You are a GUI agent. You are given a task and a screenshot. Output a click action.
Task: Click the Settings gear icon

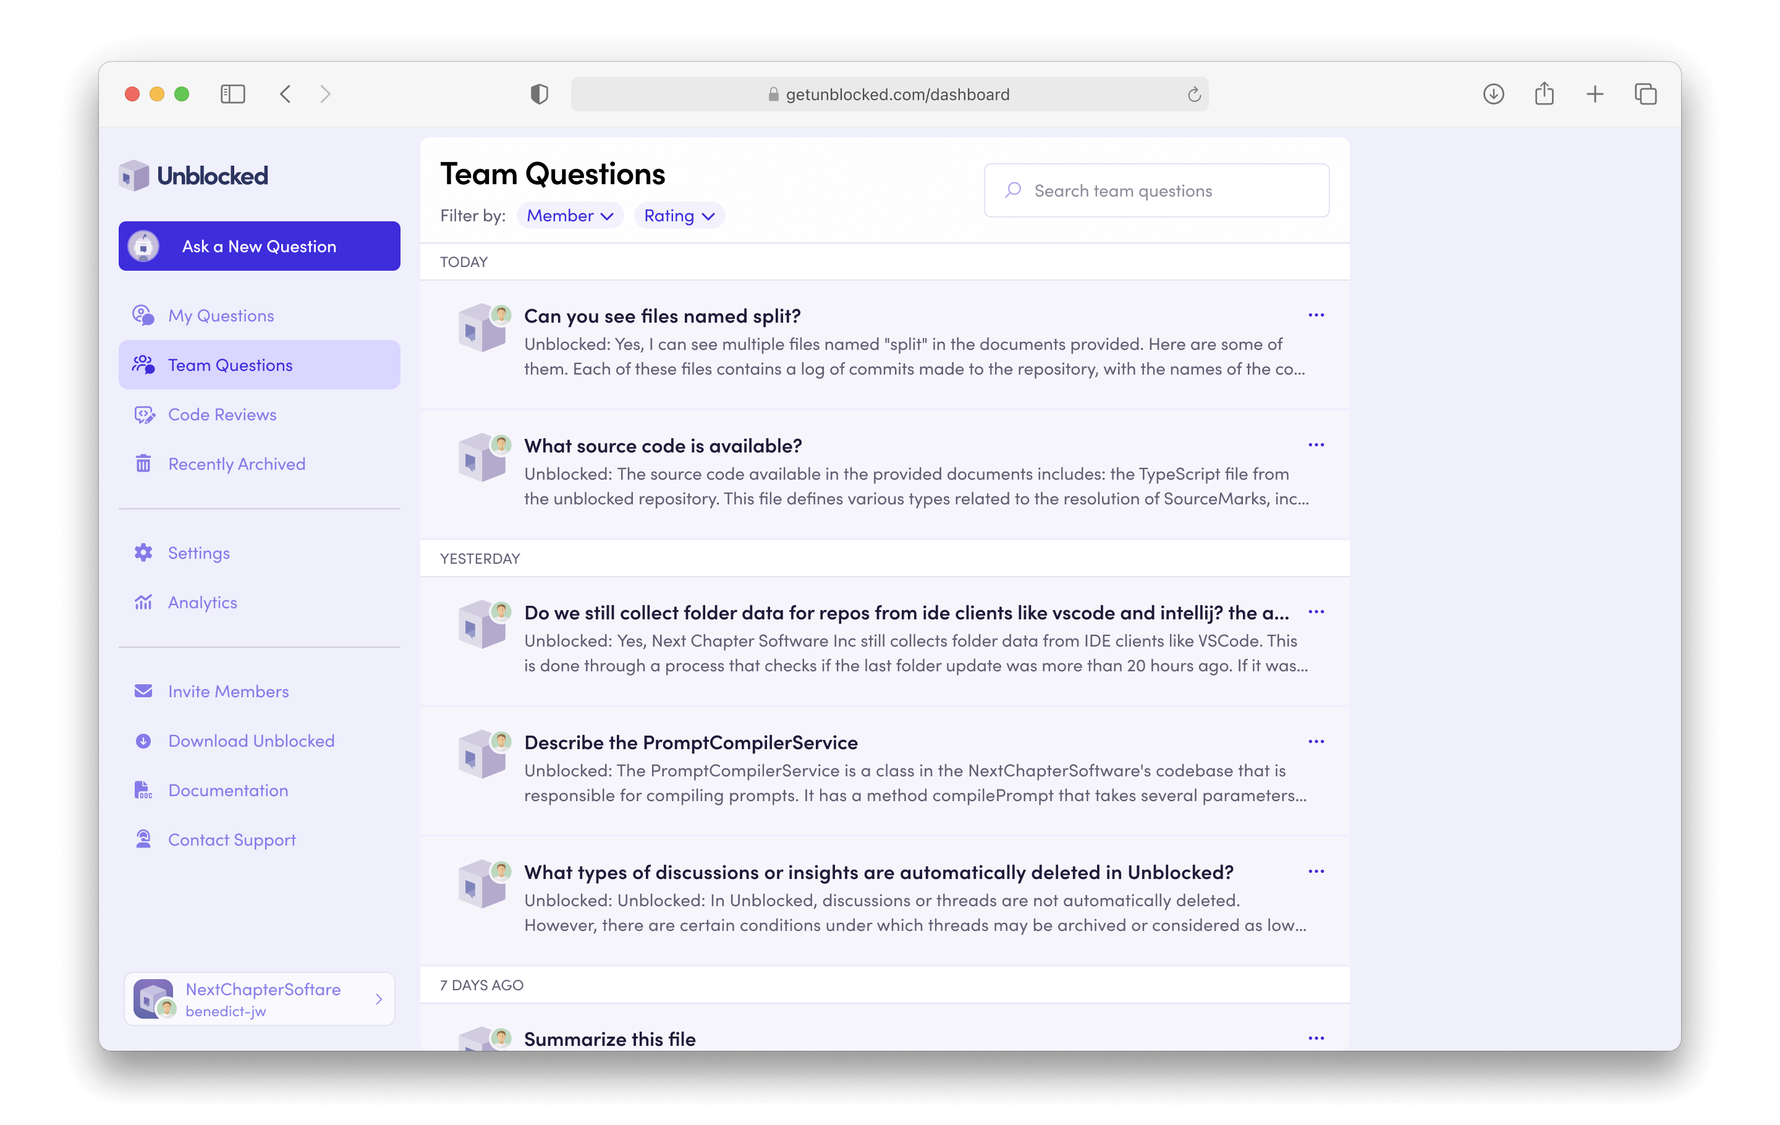[x=143, y=553]
